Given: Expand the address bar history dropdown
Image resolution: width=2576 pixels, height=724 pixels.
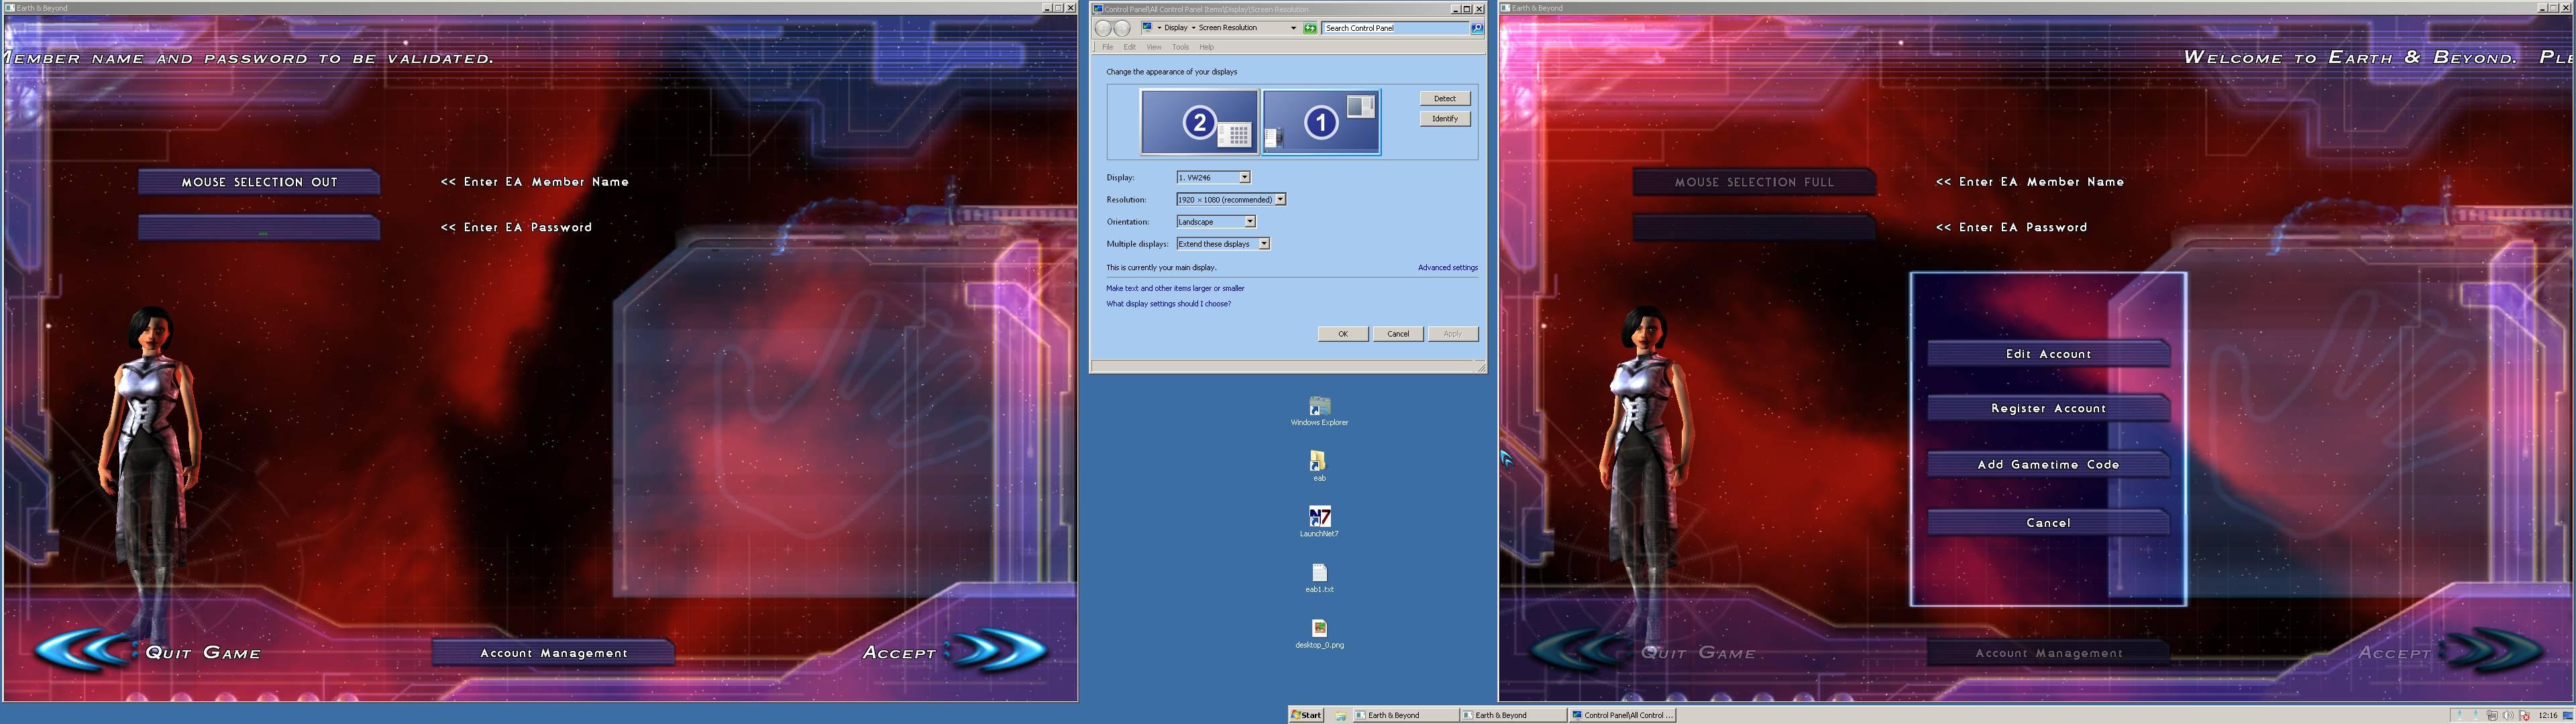Looking at the screenshot, I should click(x=1293, y=28).
